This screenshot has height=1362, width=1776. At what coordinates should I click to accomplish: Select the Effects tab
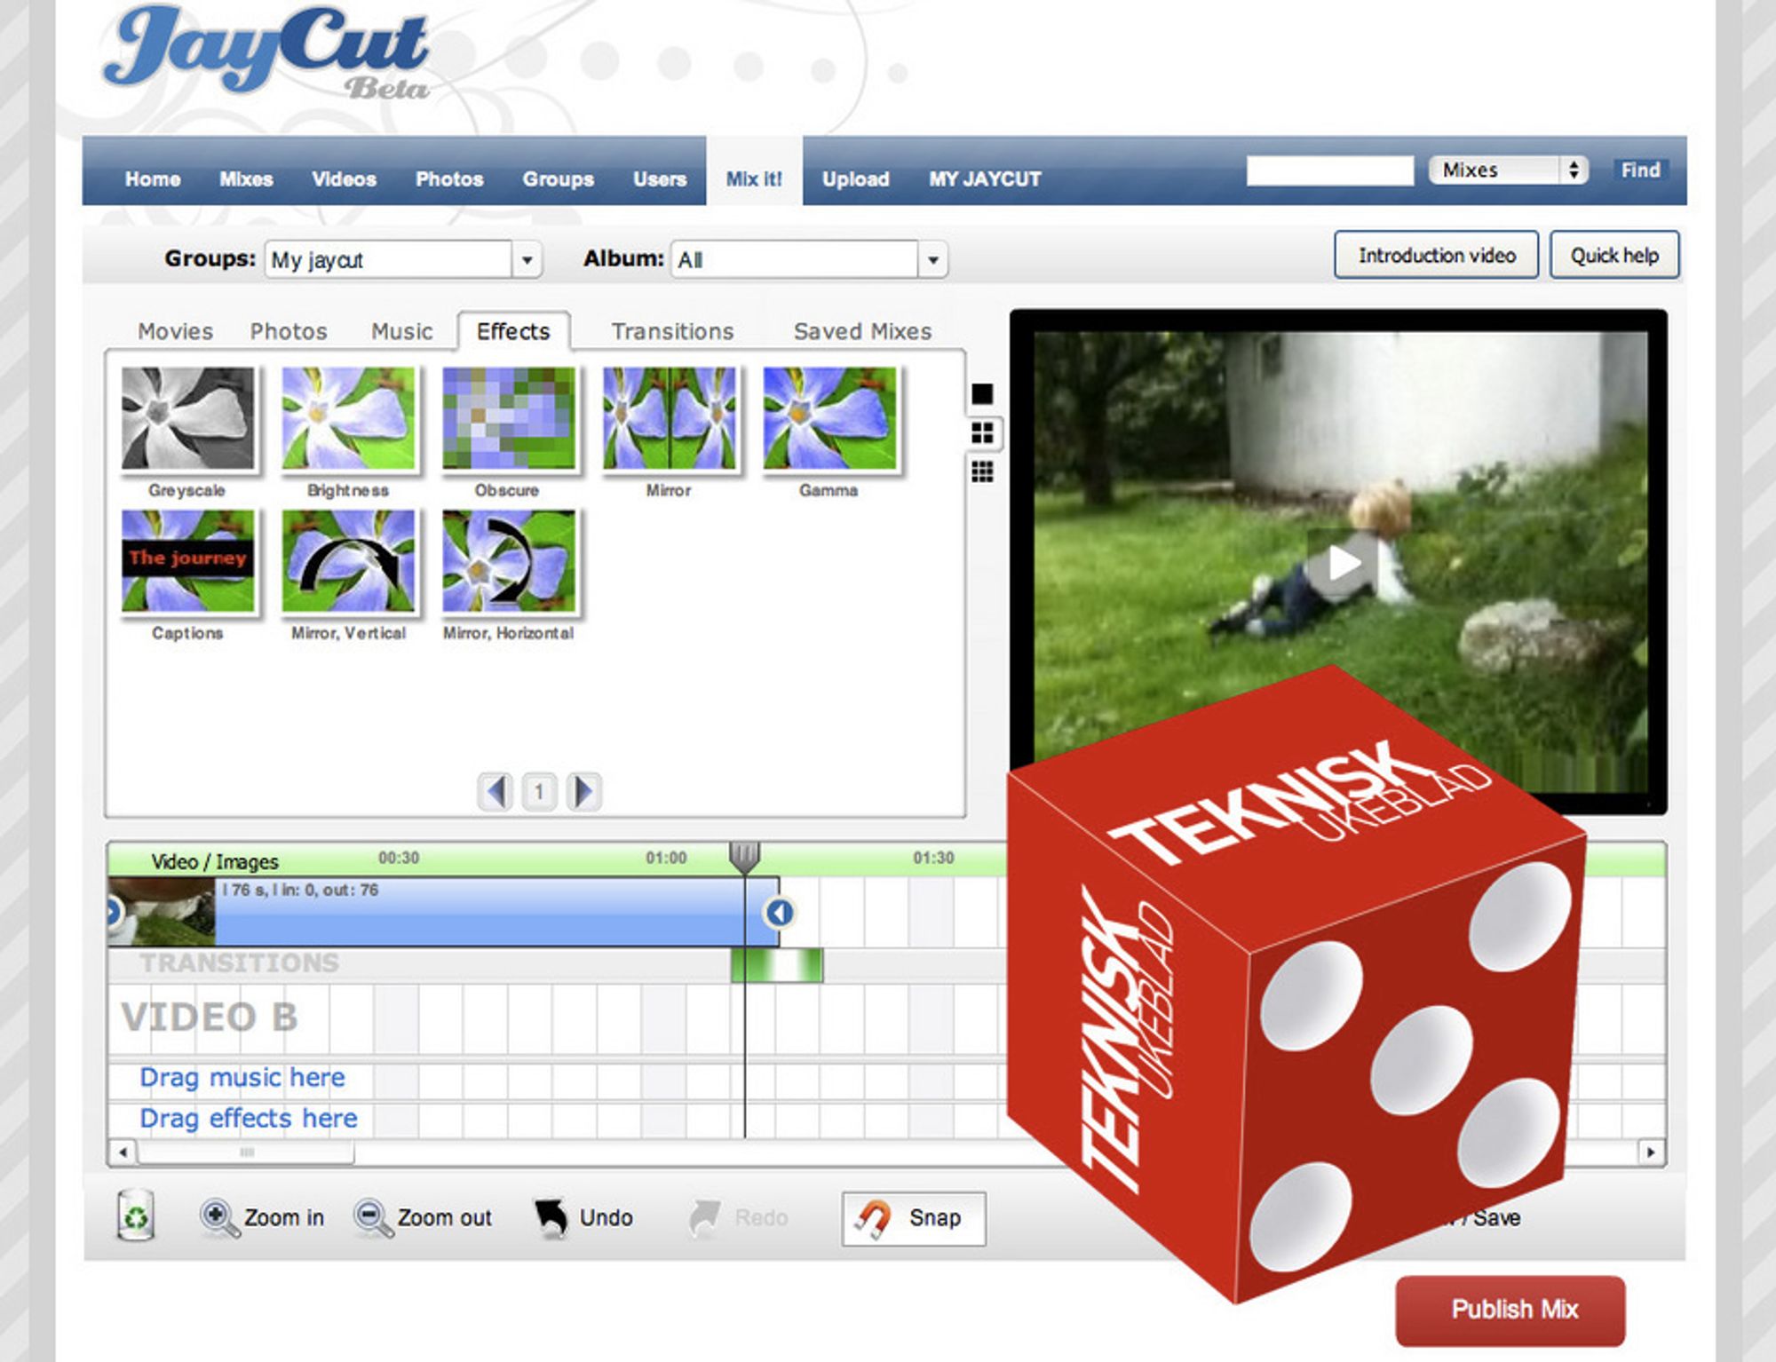click(513, 331)
